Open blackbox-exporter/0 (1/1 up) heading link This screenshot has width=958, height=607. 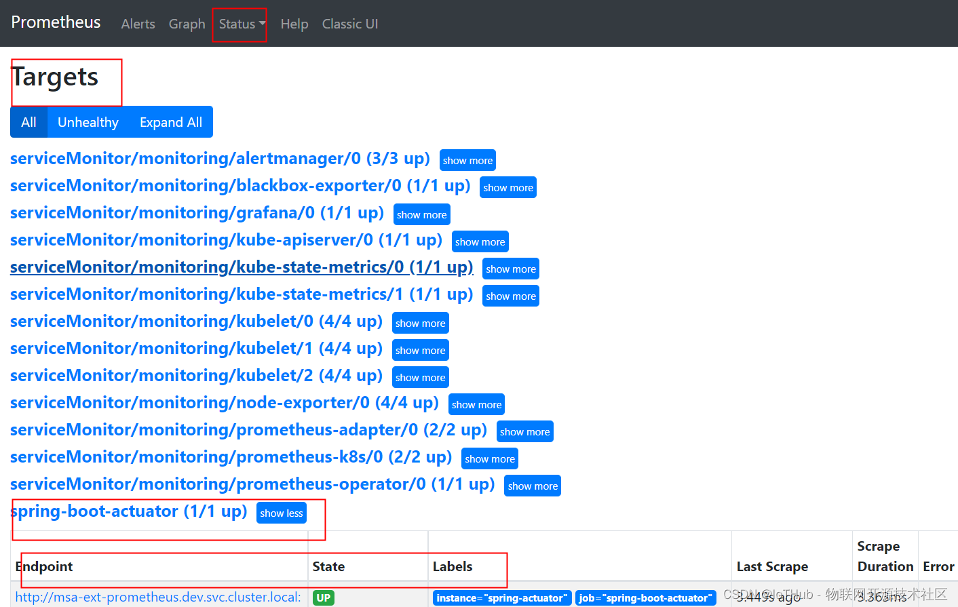(240, 186)
